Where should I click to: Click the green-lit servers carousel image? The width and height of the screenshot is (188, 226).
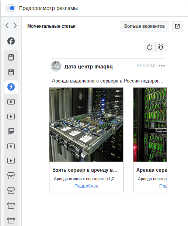pos(150,125)
